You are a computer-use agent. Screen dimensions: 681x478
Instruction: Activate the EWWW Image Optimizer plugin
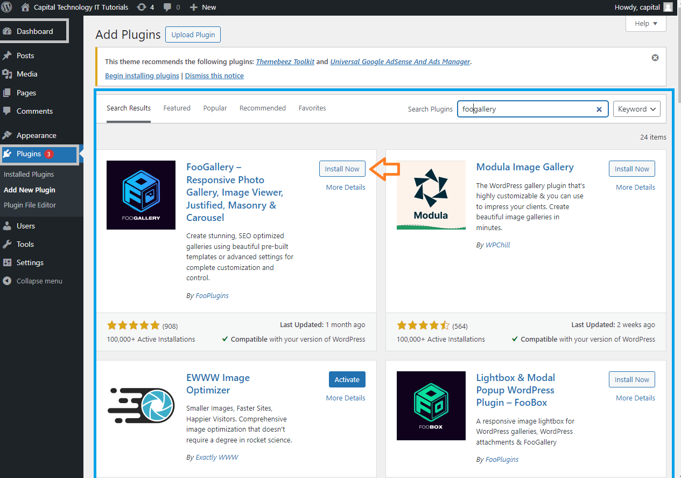347,379
